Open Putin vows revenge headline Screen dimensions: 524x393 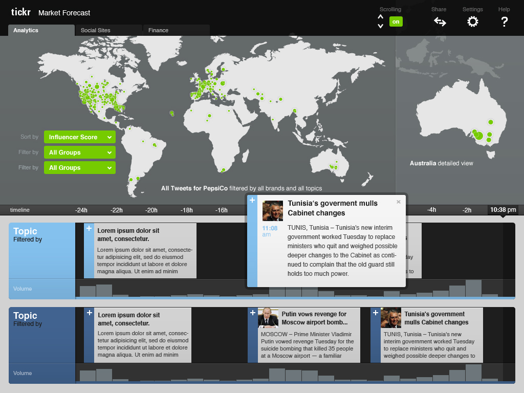[315, 318]
